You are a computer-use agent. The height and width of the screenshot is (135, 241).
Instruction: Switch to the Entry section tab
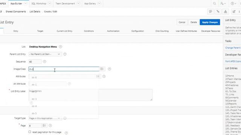[x=16, y=31]
